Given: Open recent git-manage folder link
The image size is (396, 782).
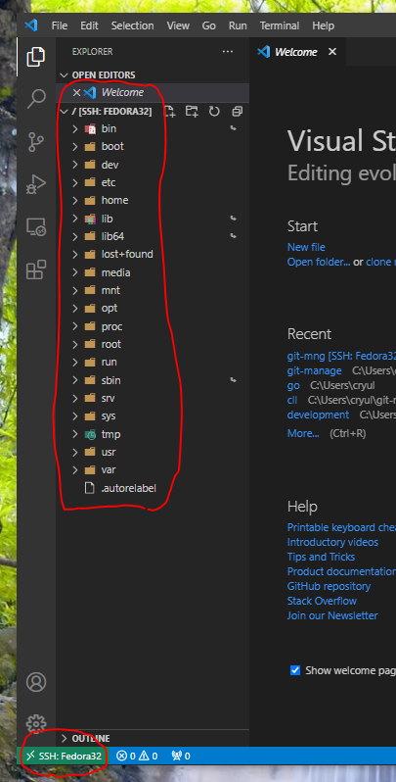Looking at the screenshot, I should (315, 370).
